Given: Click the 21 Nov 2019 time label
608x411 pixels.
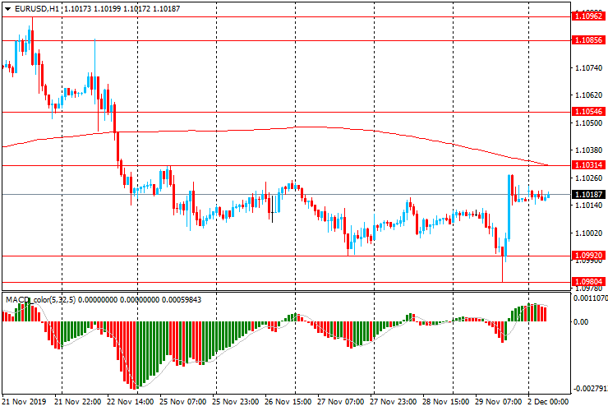Looking at the screenshot, I should coord(24,401).
